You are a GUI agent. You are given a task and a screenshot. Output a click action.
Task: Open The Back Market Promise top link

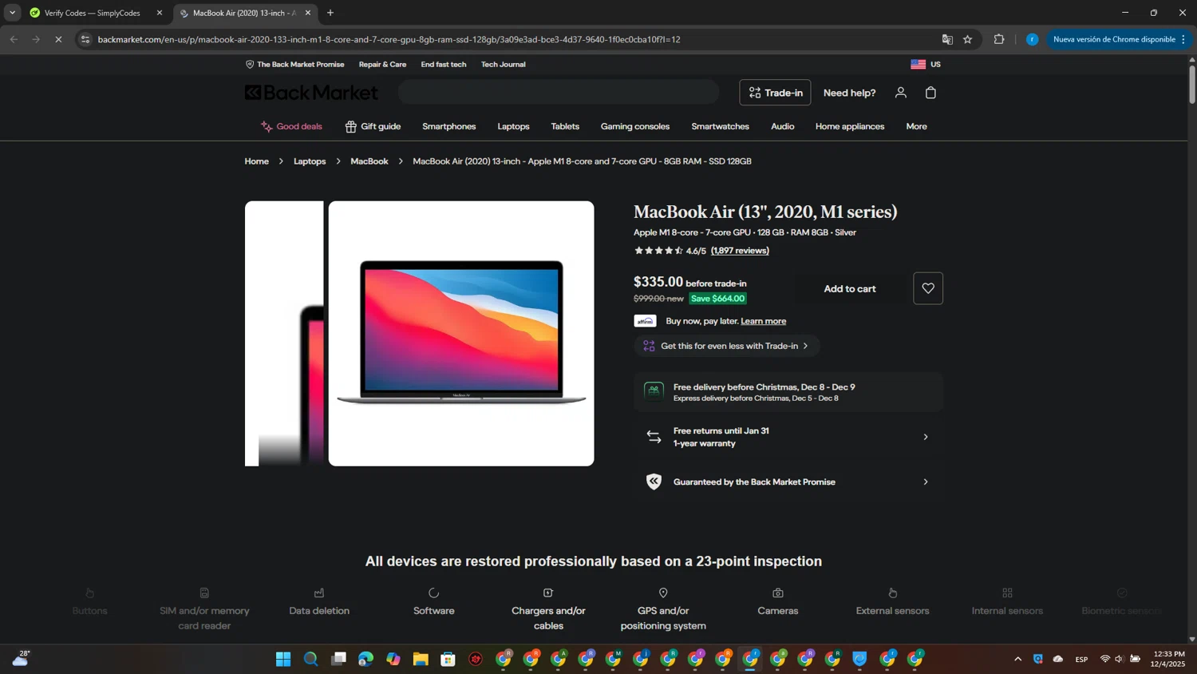pos(294,64)
